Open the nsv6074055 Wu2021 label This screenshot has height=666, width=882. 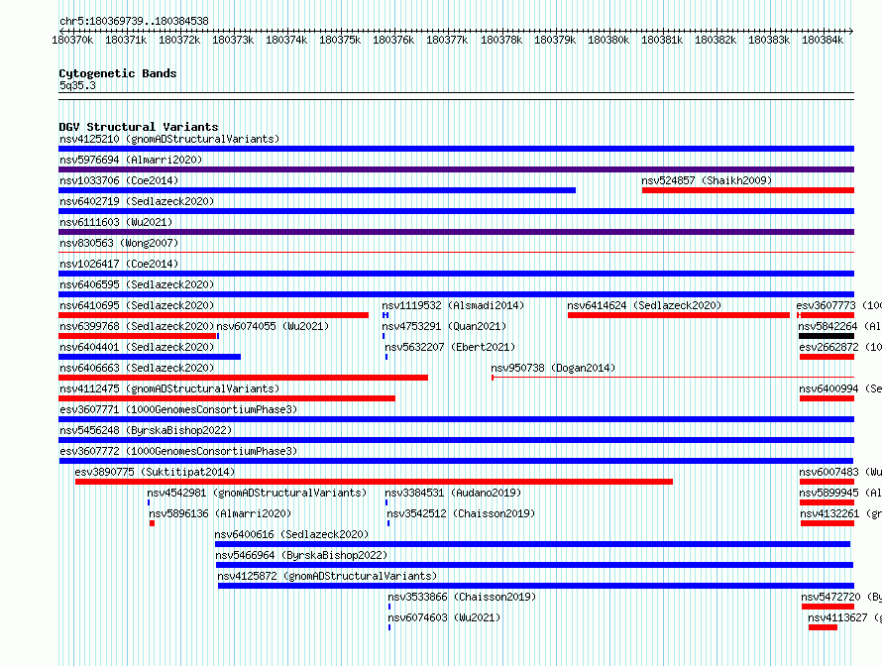(273, 326)
